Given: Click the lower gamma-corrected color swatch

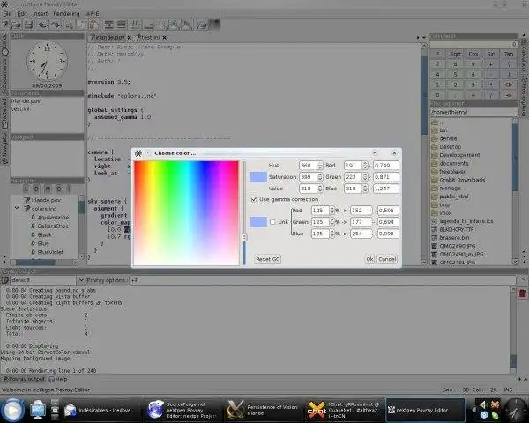Looking at the screenshot, I should [x=258, y=222].
